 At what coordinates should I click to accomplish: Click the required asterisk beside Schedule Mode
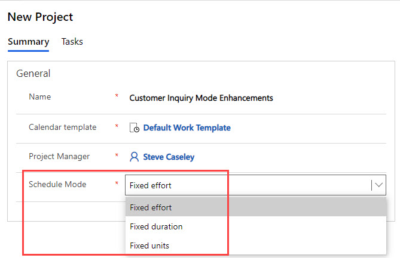[x=117, y=183]
